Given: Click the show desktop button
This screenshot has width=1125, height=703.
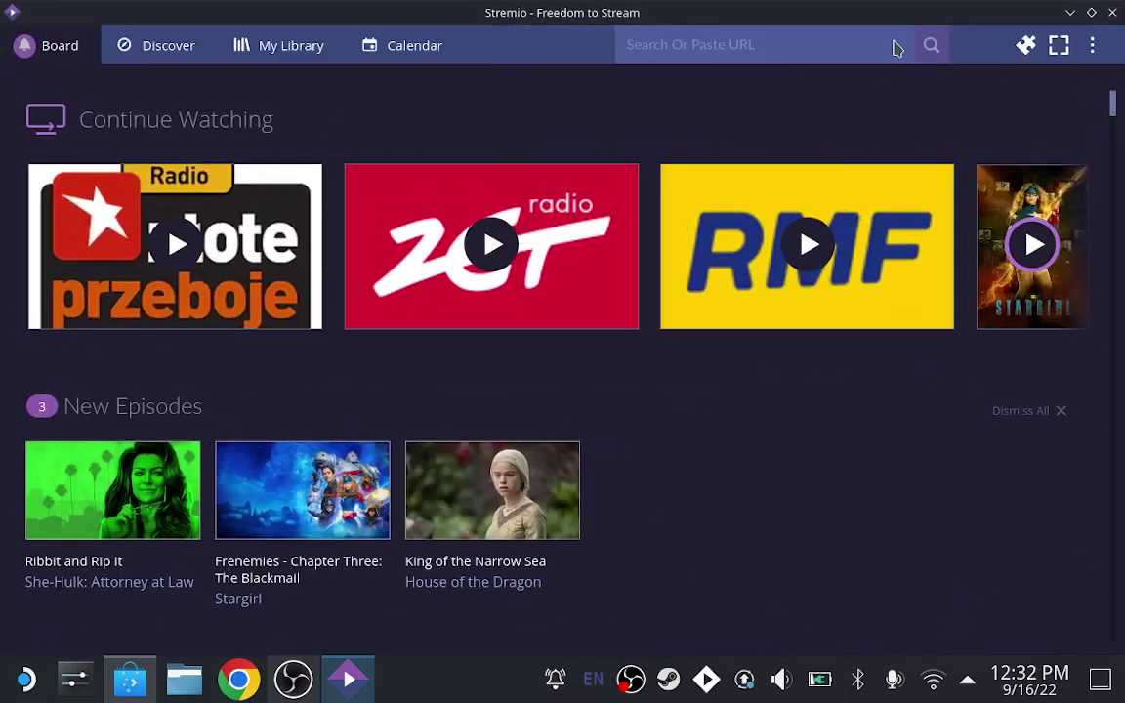Looking at the screenshot, I should 1100,679.
